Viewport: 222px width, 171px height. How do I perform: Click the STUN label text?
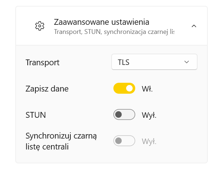[x=36, y=115]
